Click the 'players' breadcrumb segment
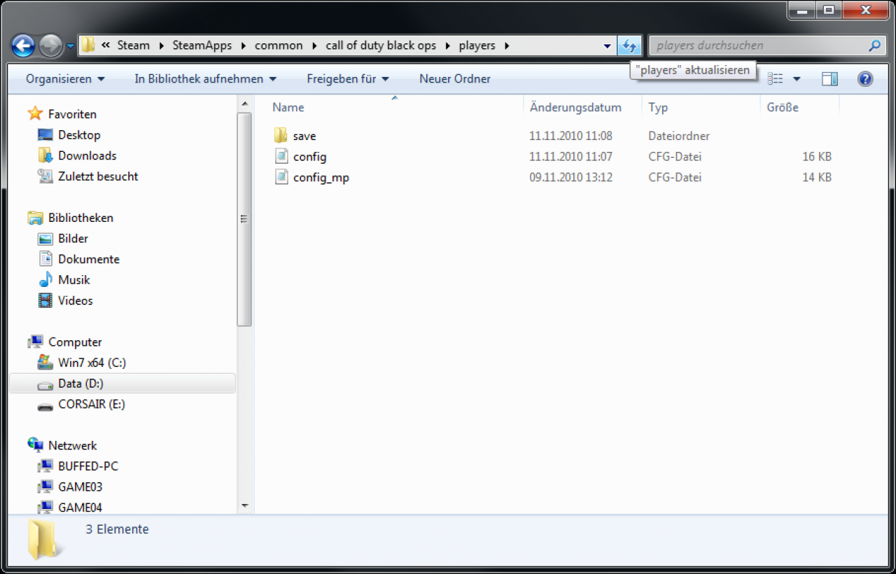Viewport: 896px width, 574px height. tap(477, 45)
